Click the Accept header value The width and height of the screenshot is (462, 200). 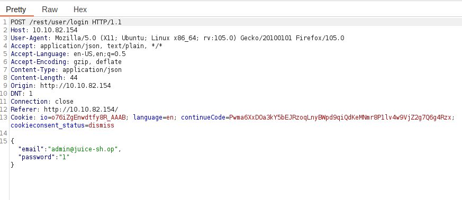[102, 46]
